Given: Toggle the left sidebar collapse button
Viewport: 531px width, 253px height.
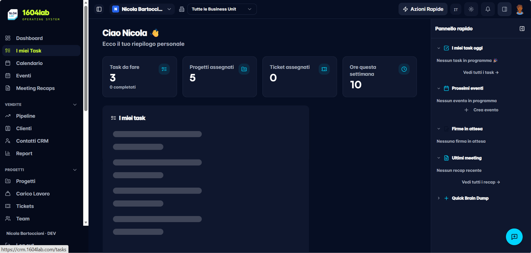Looking at the screenshot, I should (x=99, y=9).
